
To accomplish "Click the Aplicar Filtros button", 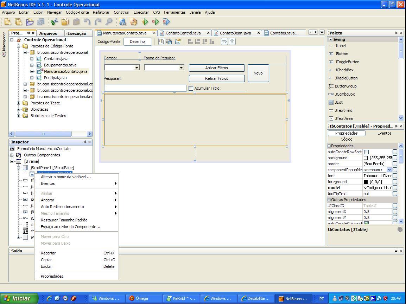I will pos(216,68).
